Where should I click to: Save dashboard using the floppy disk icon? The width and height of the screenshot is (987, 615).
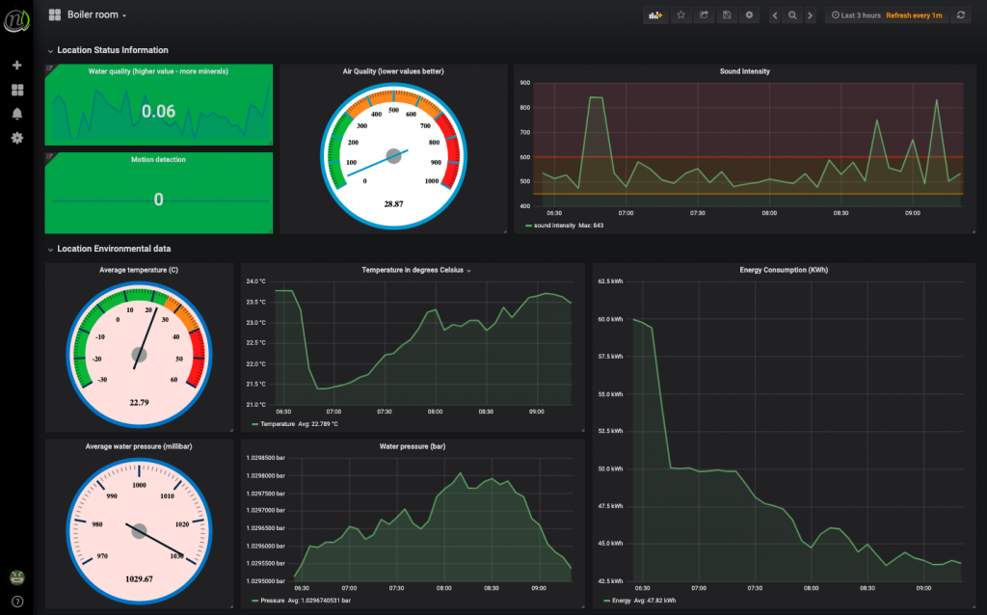pyautogui.click(x=726, y=15)
